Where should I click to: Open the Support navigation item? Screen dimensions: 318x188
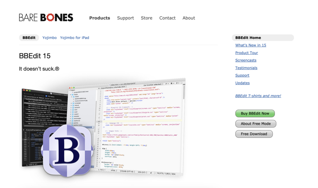point(125,18)
